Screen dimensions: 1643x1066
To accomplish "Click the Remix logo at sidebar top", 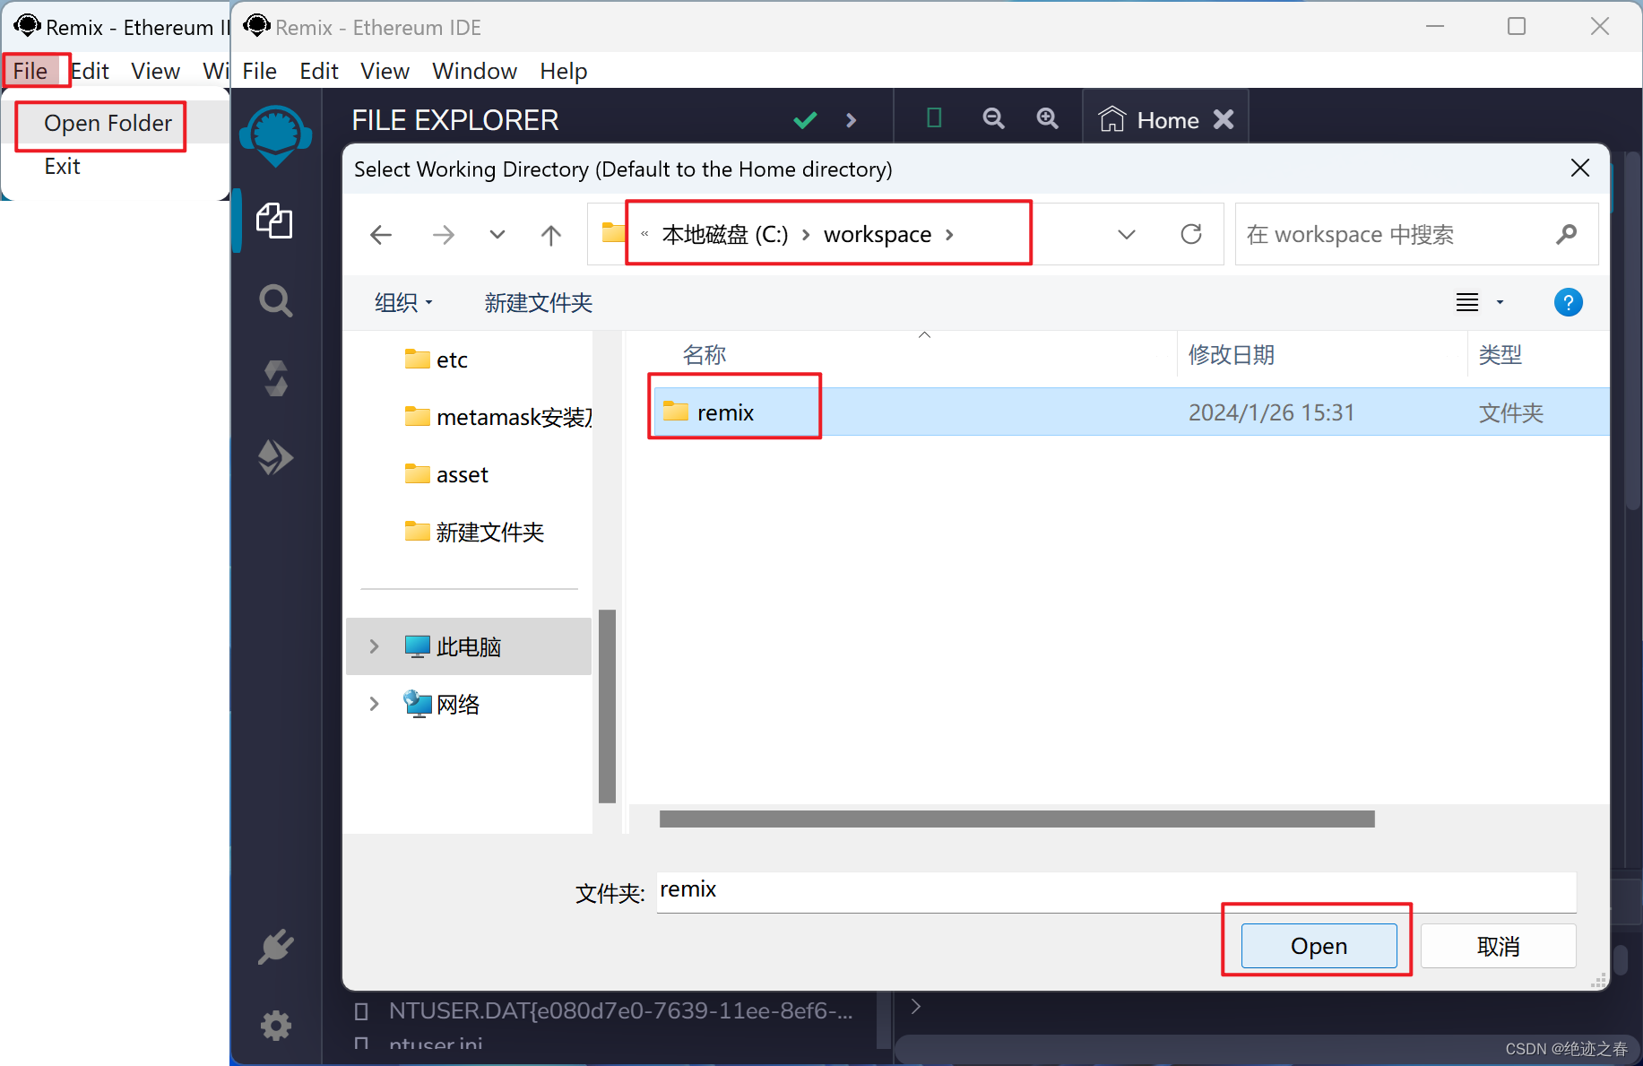I will click(275, 136).
